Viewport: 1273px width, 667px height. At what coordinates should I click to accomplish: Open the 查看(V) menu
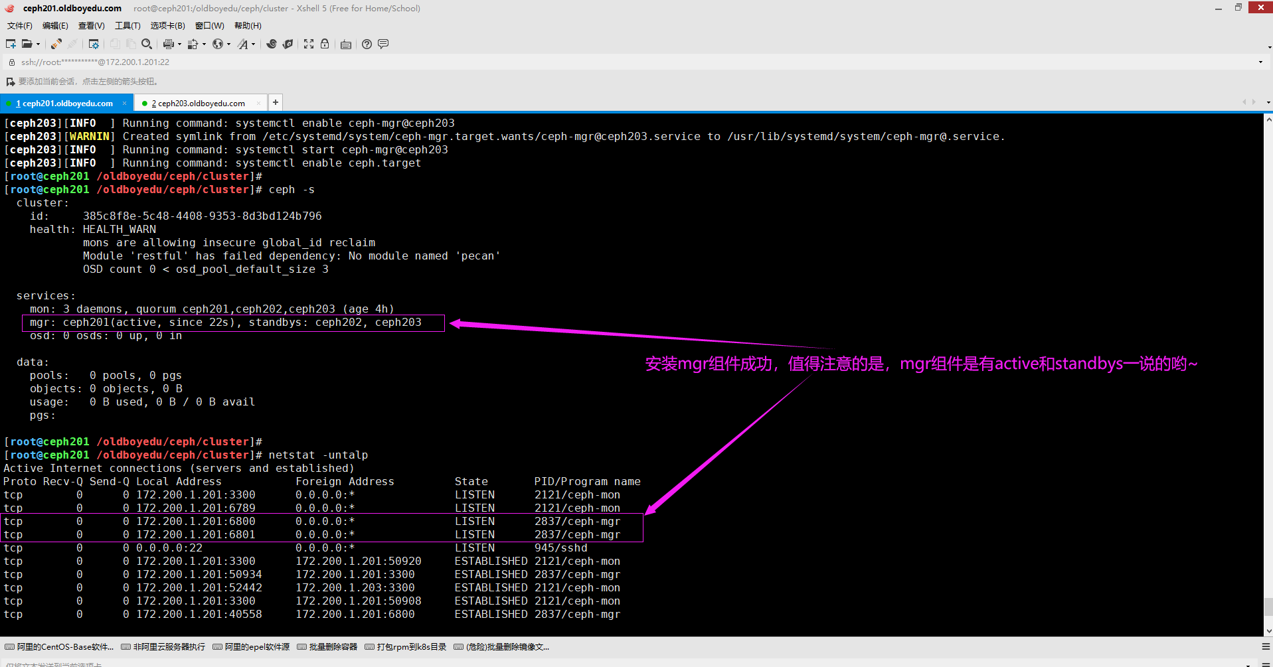pos(91,26)
